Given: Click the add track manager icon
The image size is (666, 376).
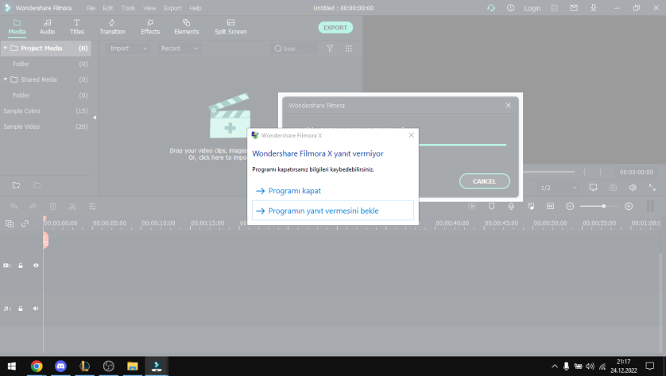Looking at the screenshot, I should pos(10,223).
